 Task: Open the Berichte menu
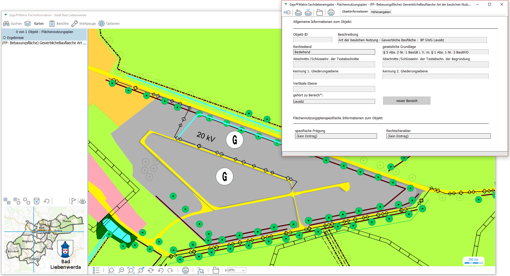tap(59, 24)
